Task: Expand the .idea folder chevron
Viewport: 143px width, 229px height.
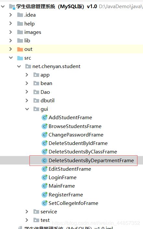Action: pos(11,15)
